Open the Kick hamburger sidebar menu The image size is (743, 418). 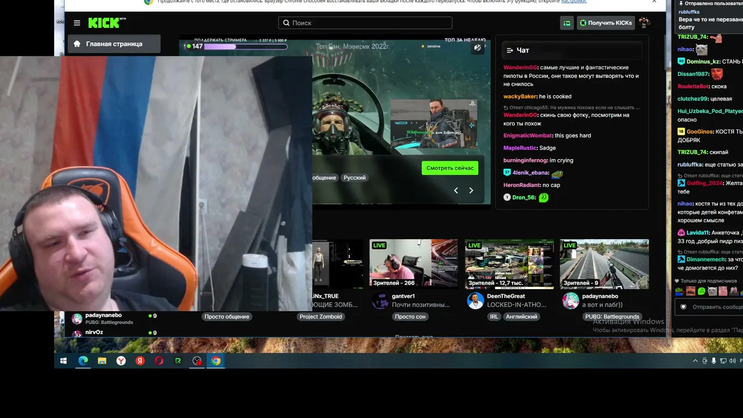point(77,23)
